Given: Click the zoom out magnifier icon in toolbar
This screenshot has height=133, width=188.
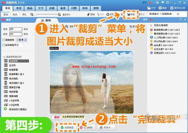Looking at the screenshot, I should pos(32,14).
